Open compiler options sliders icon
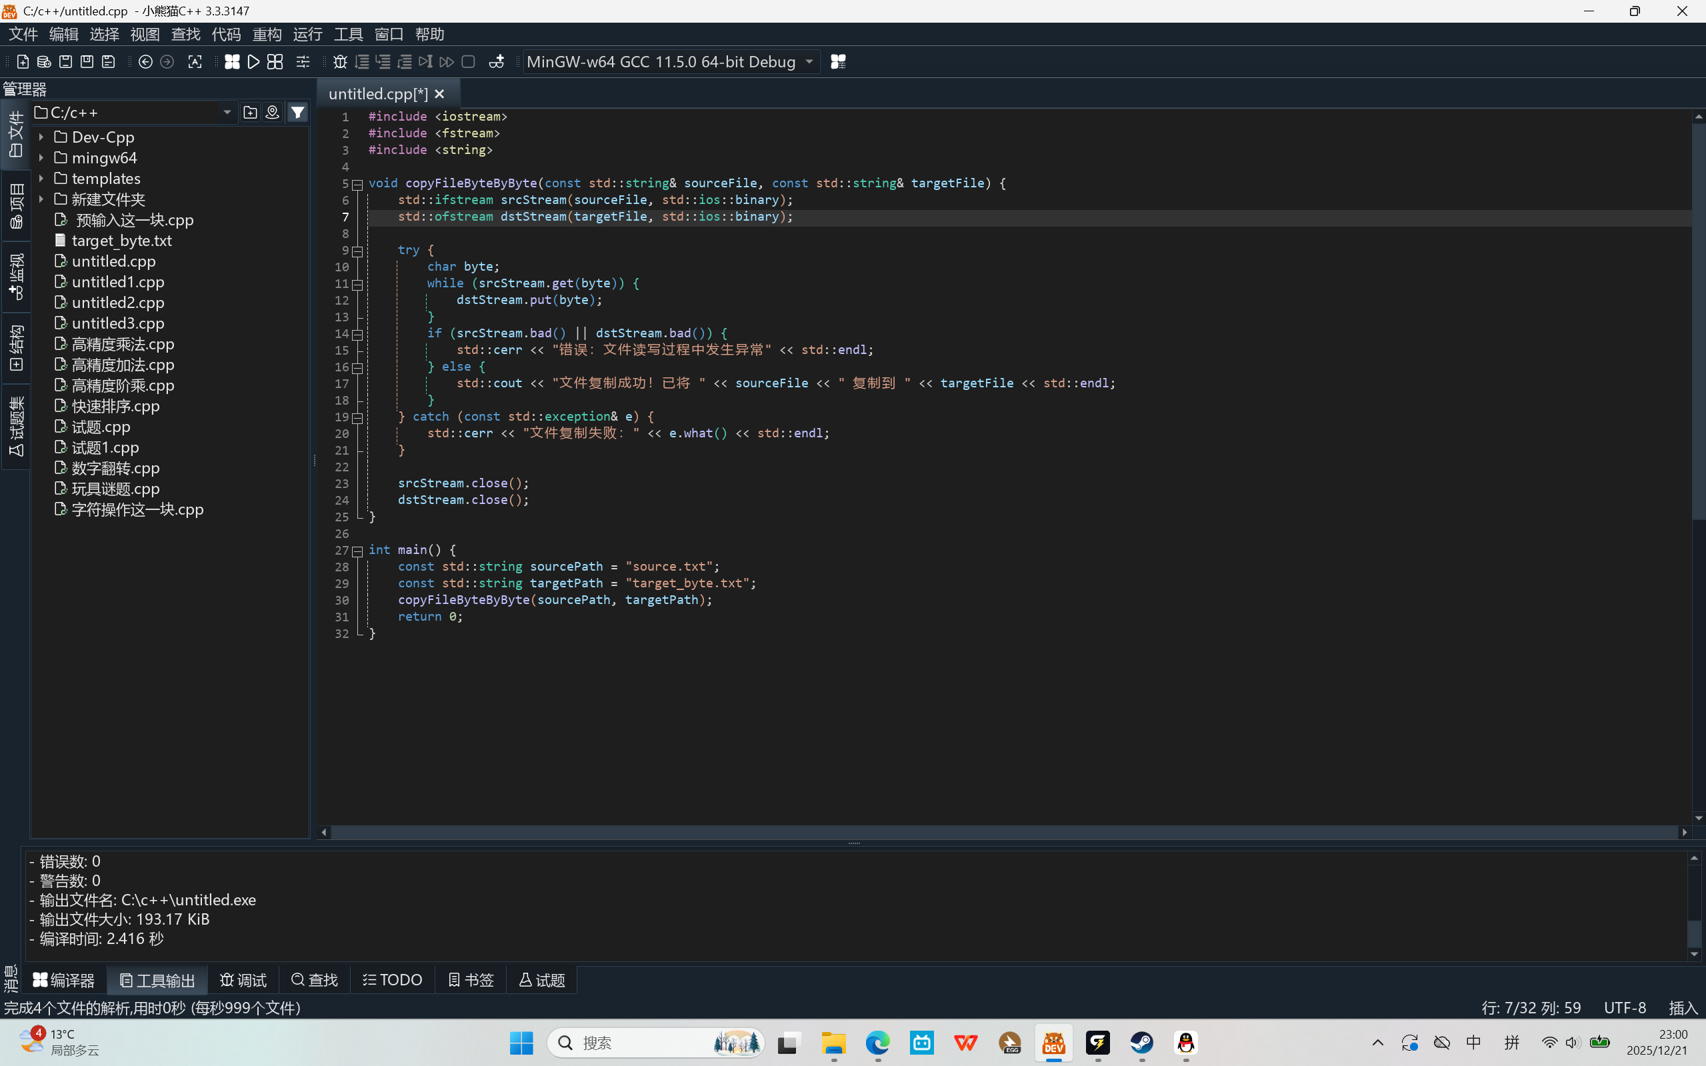 [x=303, y=62]
